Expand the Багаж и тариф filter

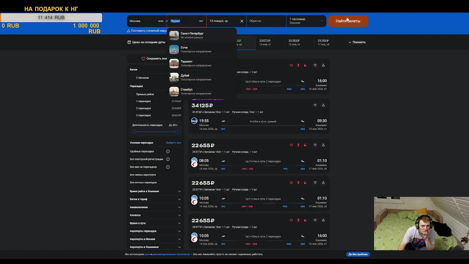pyautogui.click(x=155, y=199)
